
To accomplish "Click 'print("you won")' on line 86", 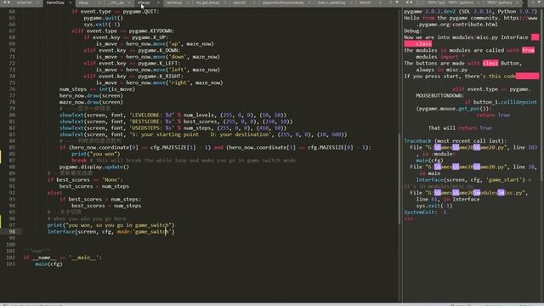I will pyautogui.click(x=95, y=154).
